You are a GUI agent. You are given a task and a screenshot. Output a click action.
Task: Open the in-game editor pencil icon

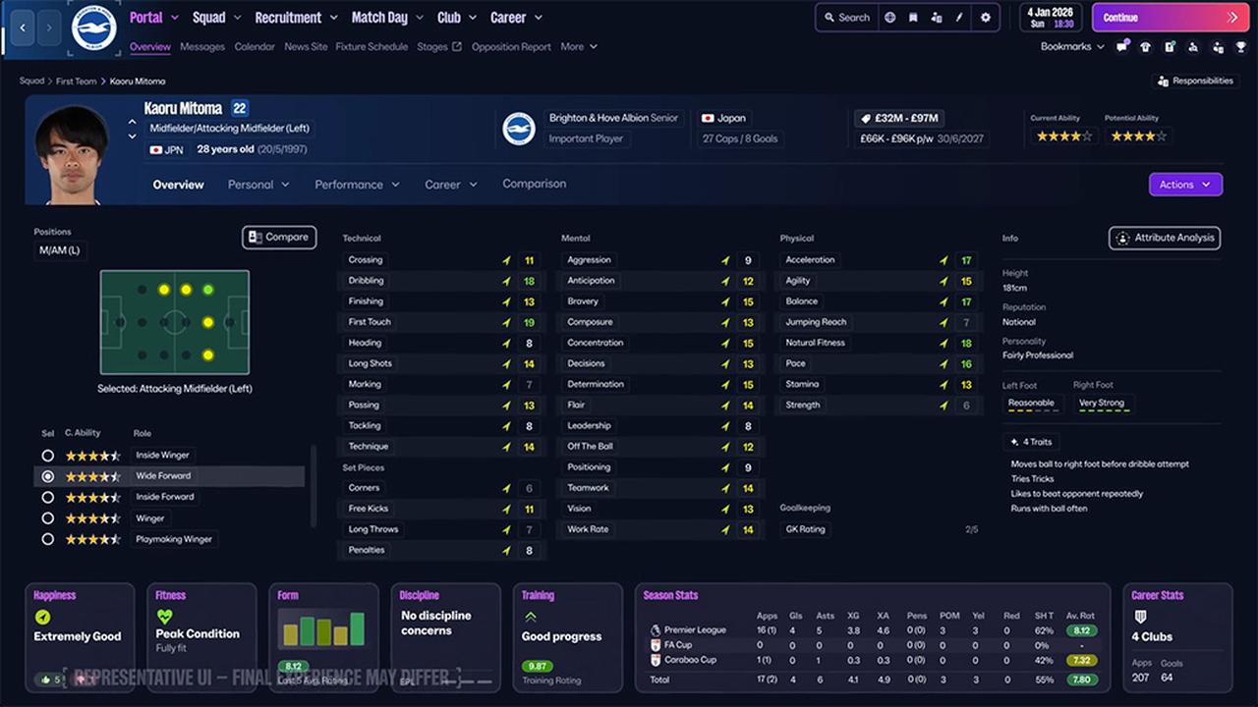click(x=958, y=17)
